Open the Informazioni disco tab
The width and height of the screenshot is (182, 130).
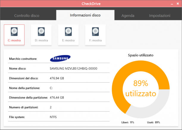coord(85,15)
